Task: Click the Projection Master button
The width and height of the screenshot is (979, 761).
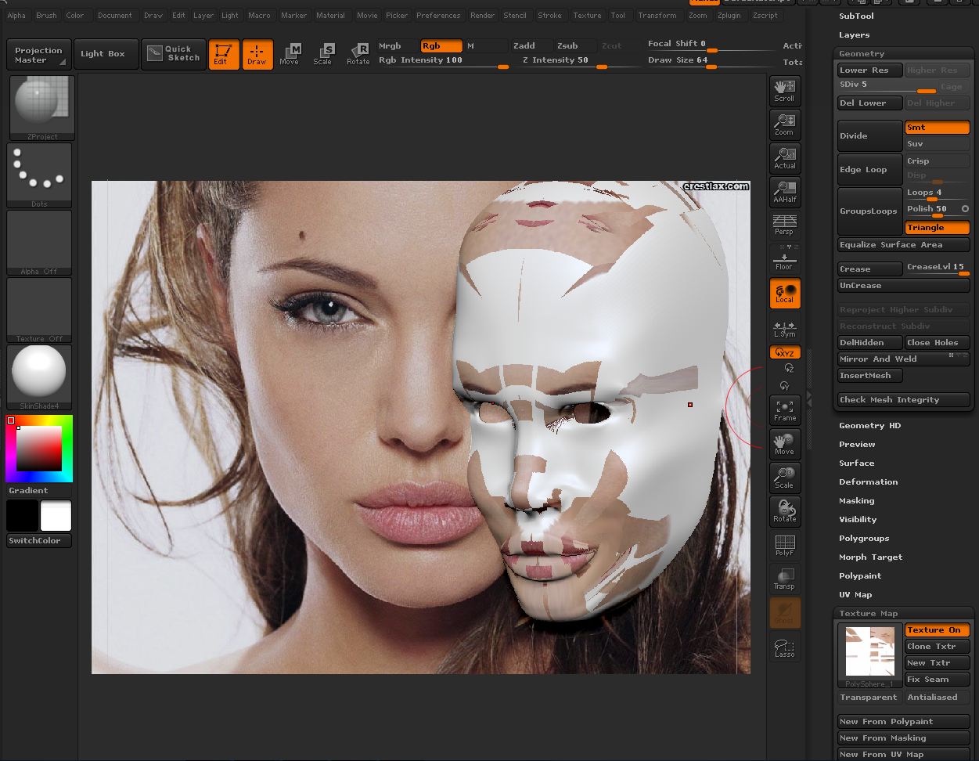Action: (x=38, y=55)
